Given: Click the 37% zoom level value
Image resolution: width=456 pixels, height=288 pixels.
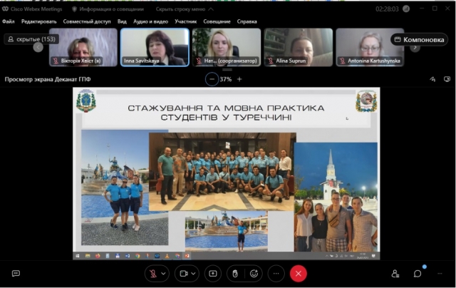Looking at the screenshot, I should click(225, 79).
